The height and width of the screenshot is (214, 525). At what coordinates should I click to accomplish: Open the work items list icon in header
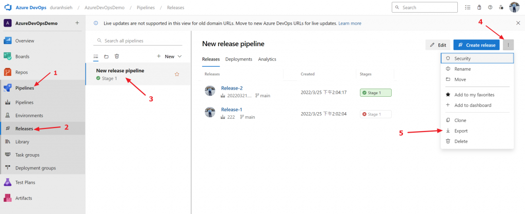tap(468, 7)
